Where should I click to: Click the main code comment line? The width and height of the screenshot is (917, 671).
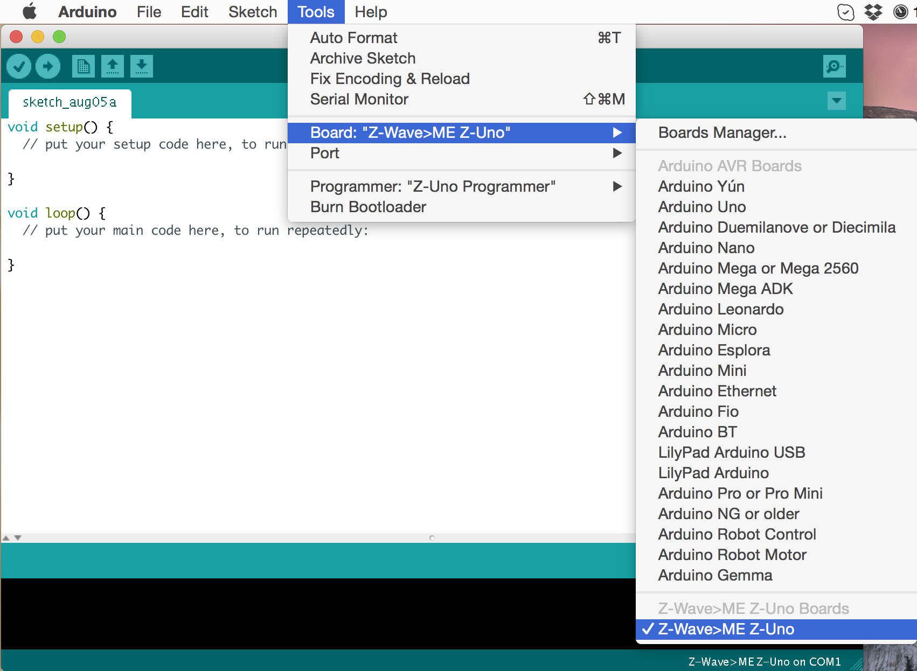(196, 231)
